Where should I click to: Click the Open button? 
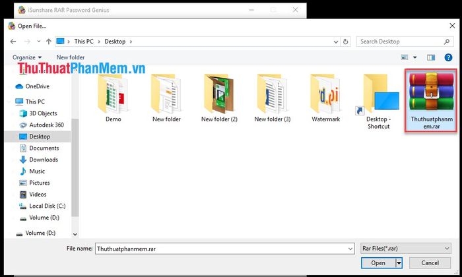pyautogui.click(x=378, y=263)
